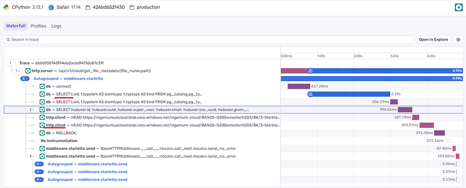Switch to the Waterfall tab
Viewport: 466px width, 188px height.
coord(16,26)
